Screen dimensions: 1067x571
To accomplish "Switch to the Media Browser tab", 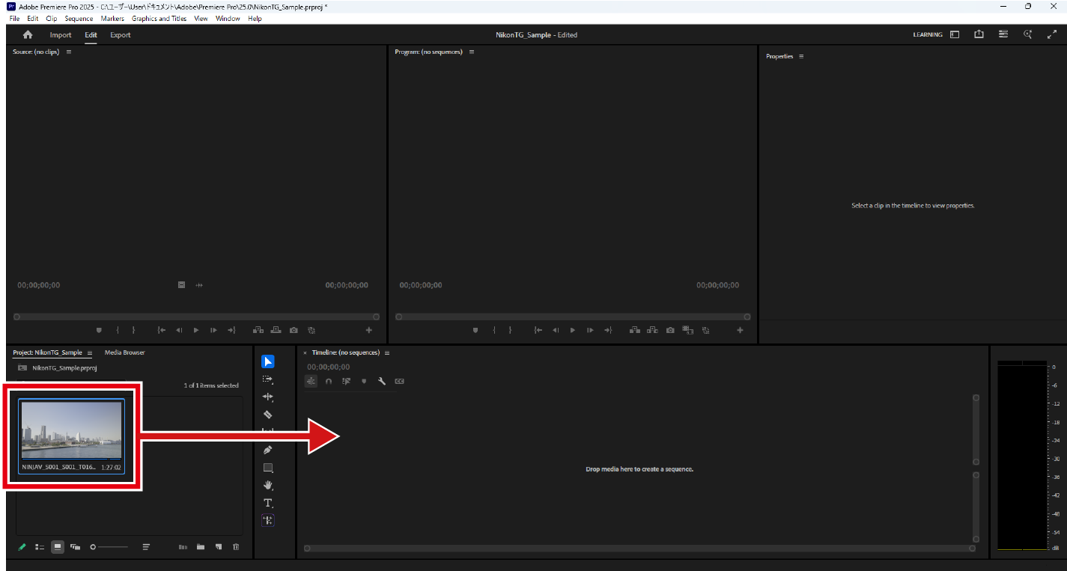I will pos(124,352).
